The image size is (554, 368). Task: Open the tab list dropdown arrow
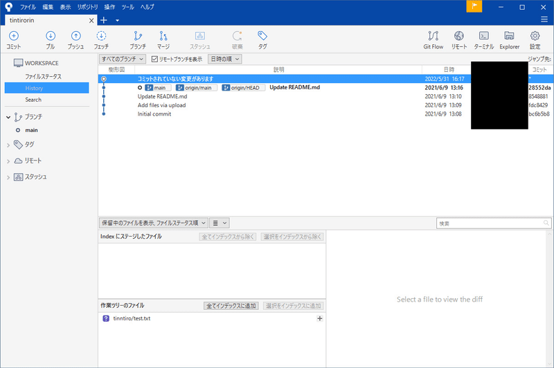pos(117,21)
